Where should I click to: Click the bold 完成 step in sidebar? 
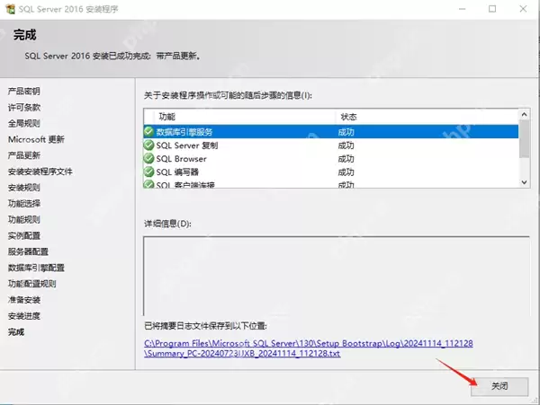coord(16,332)
